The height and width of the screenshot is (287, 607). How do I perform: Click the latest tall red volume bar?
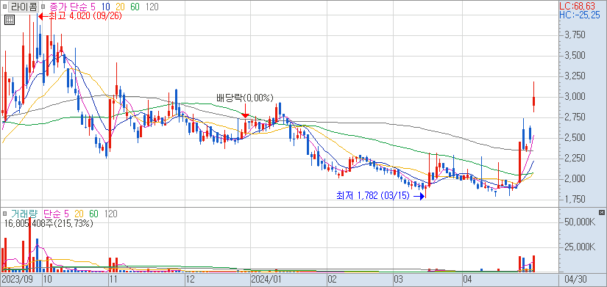tap(534, 264)
